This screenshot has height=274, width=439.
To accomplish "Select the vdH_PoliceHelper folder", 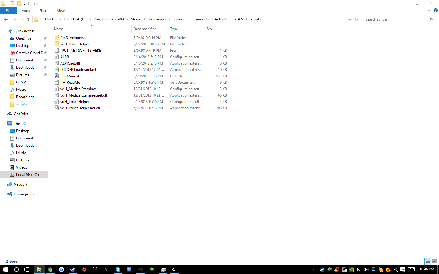I will pyautogui.click(x=75, y=44).
